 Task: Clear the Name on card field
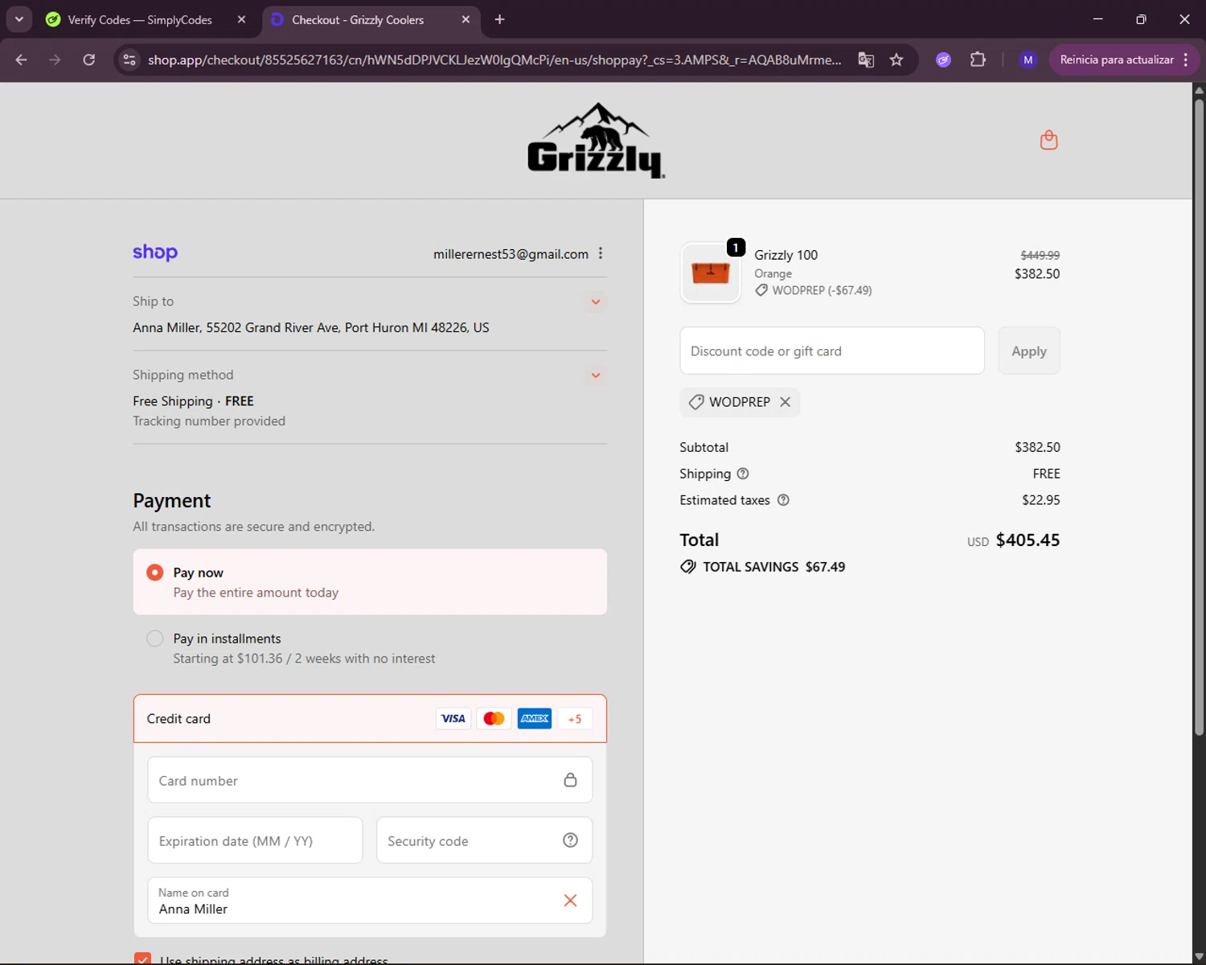tap(570, 901)
